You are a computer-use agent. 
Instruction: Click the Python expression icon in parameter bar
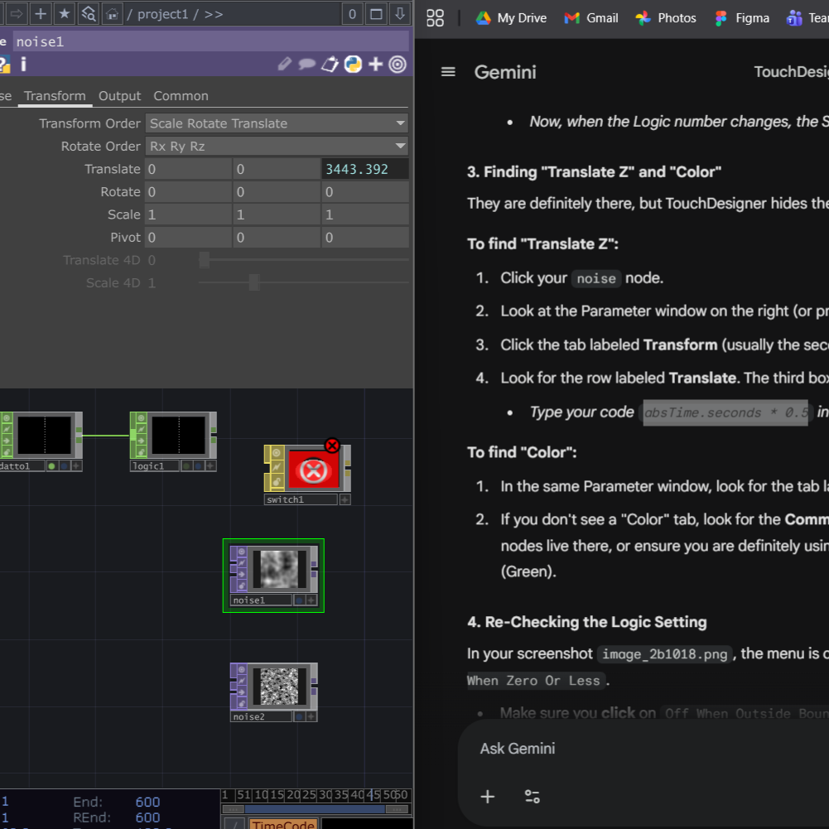[352, 64]
